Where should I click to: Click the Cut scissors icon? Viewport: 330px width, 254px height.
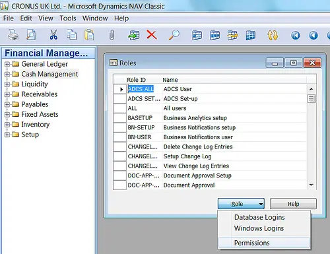click(53, 35)
